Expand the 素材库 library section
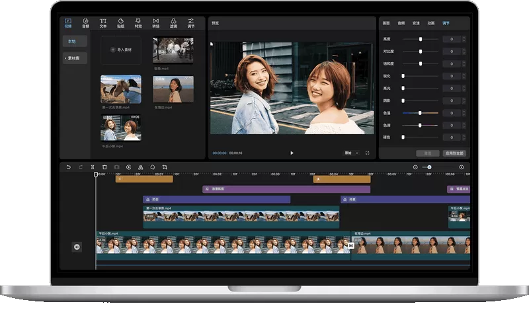529x310 pixels. (x=75, y=58)
